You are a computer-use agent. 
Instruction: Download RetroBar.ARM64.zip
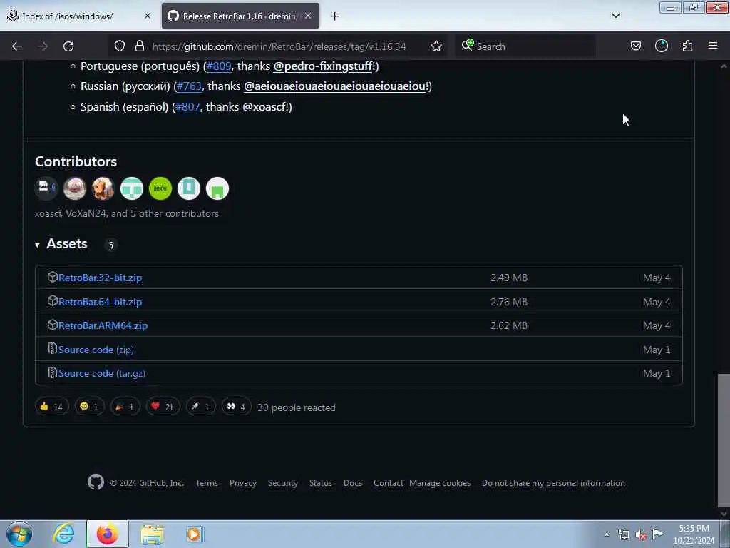pos(103,325)
